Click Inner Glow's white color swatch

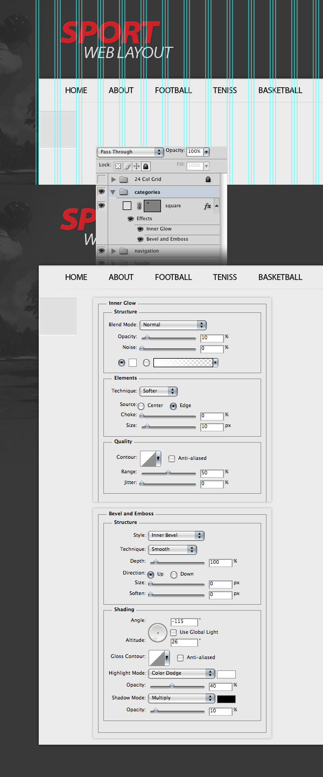pyautogui.click(x=133, y=363)
